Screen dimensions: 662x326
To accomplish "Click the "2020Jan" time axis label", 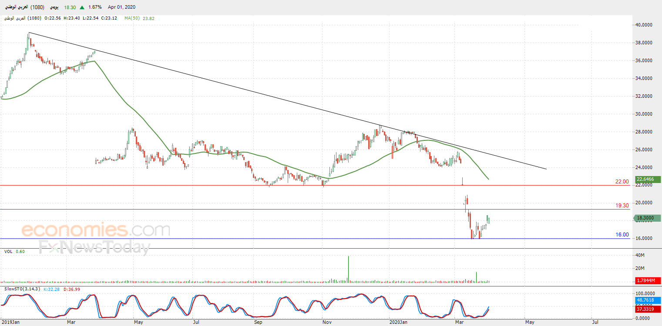I will 398,322.
